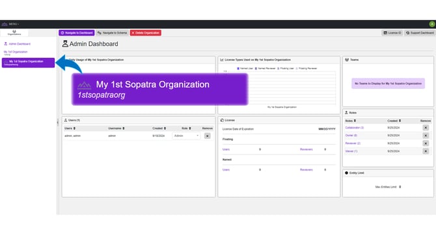436x244 pixels.
Task: Open the Floating Reviewers link in License
Action: tap(306, 149)
